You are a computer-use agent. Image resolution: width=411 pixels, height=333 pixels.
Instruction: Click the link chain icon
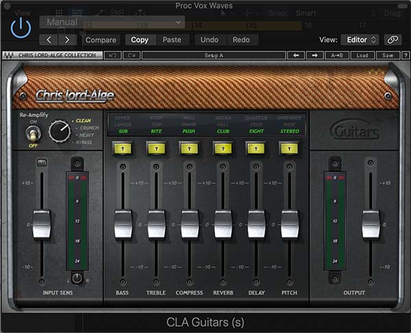393,40
